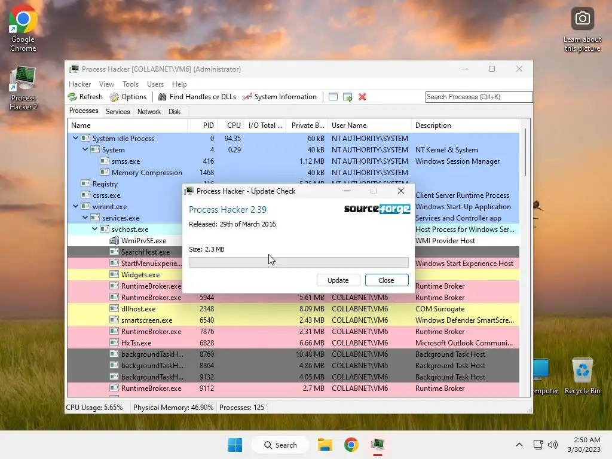Click the volume tray icon

[553, 445]
